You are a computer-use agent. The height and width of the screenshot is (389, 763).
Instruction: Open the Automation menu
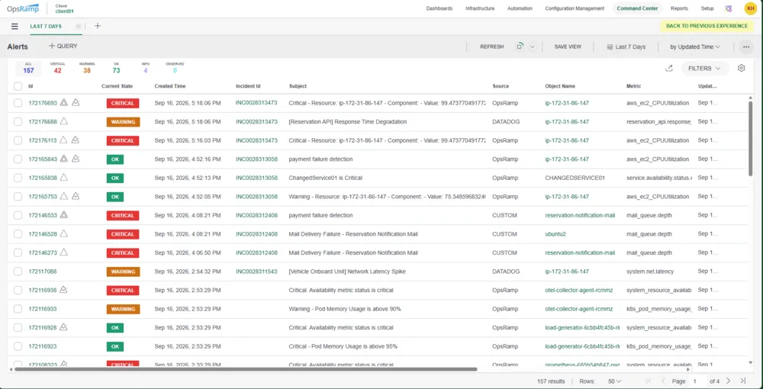click(x=520, y=8)
